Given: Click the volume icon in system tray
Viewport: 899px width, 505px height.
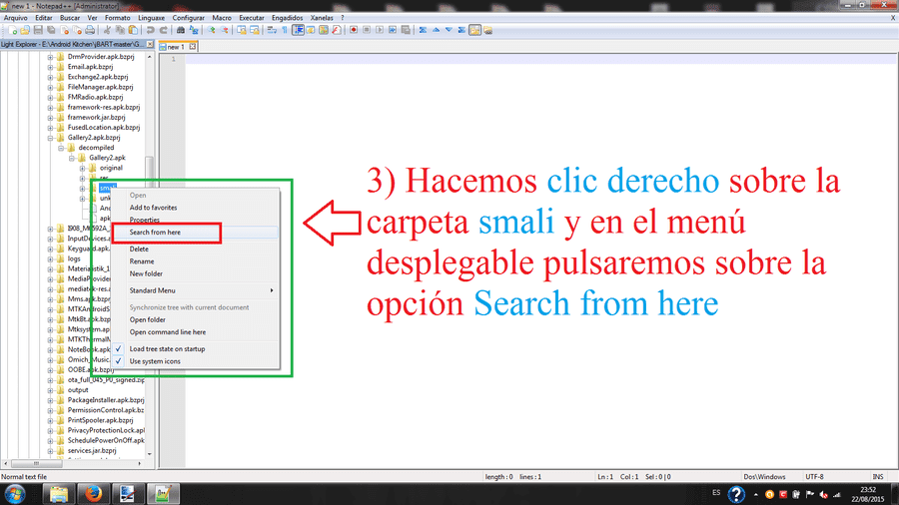Looking at the screenshot, I should (x=823, y=494).
